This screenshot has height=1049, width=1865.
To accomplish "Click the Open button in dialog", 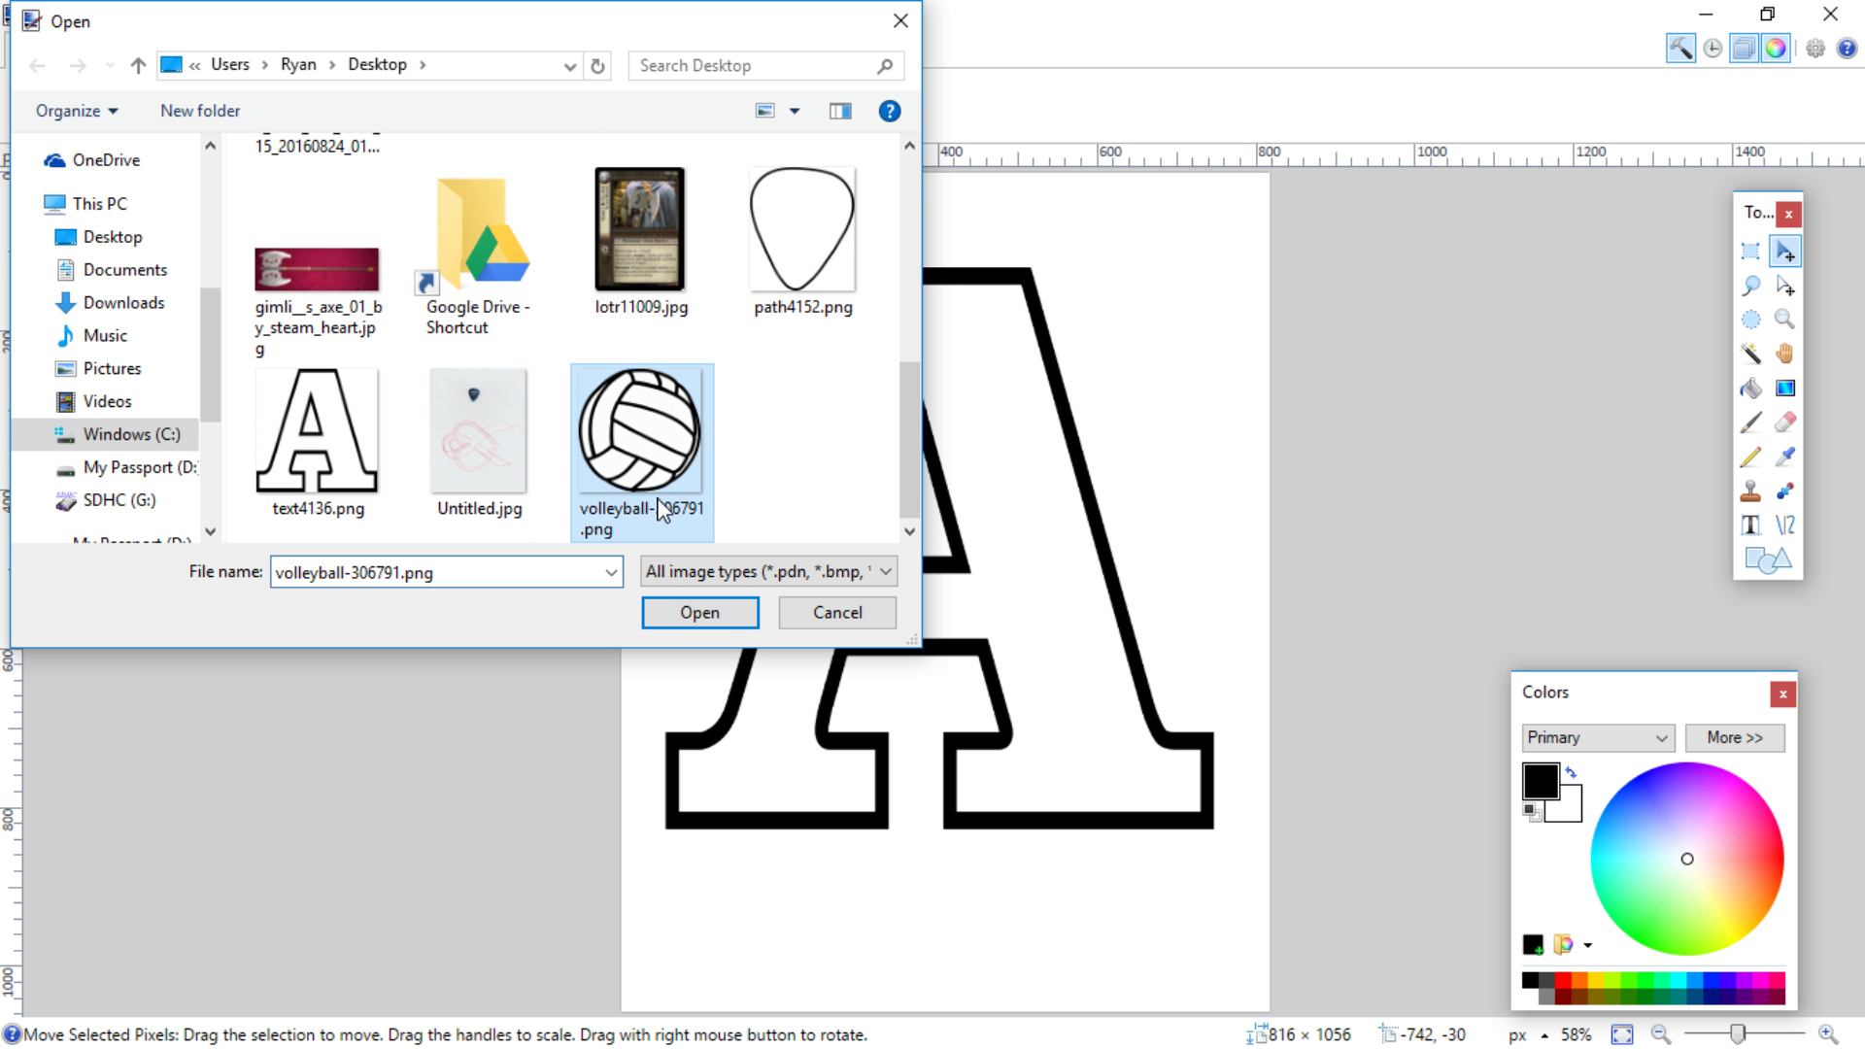I will 699,613.
